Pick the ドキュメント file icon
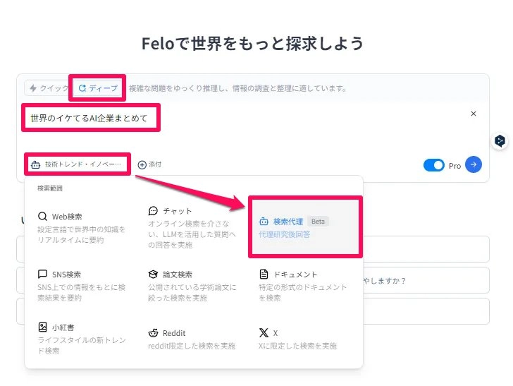Image resolution: width=513 pixels, height=386 pixels. [x=264, y=274]
